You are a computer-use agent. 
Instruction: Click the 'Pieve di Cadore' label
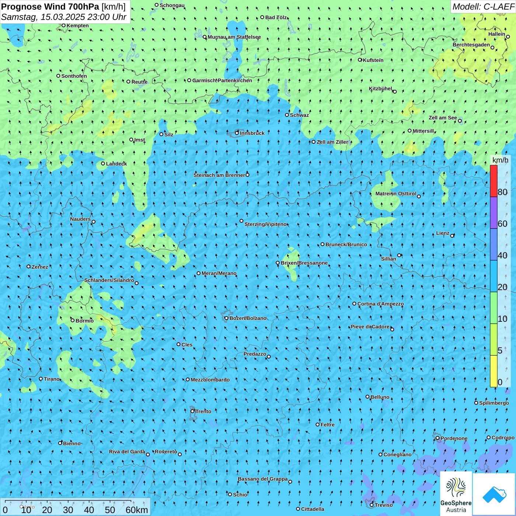(370, 327)
